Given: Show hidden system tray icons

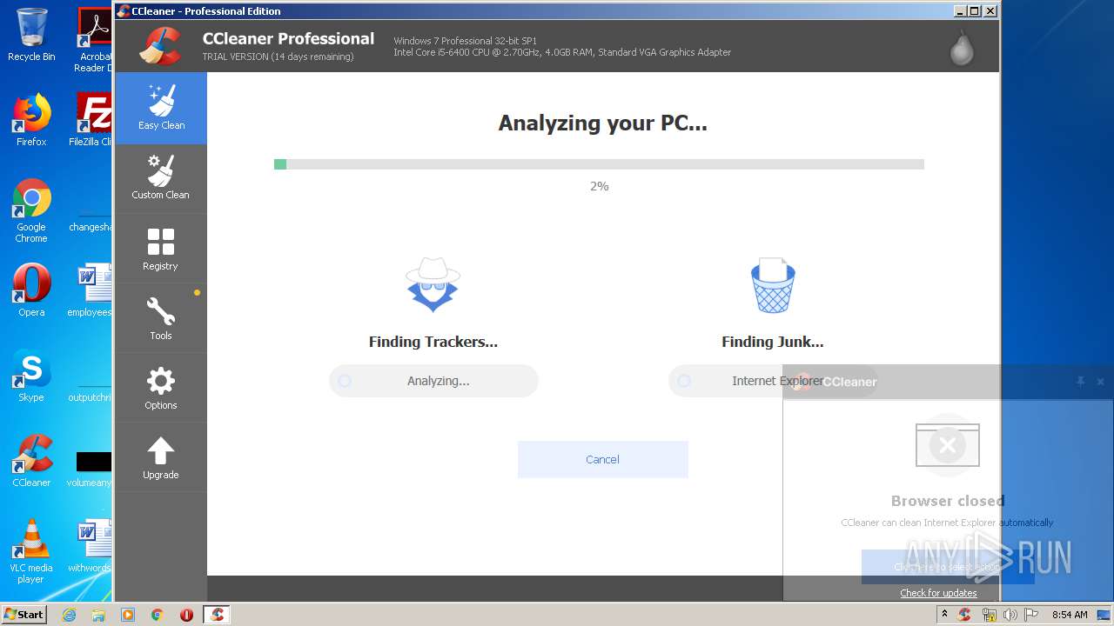Looking at the screenshot, I should pos(944,615).
